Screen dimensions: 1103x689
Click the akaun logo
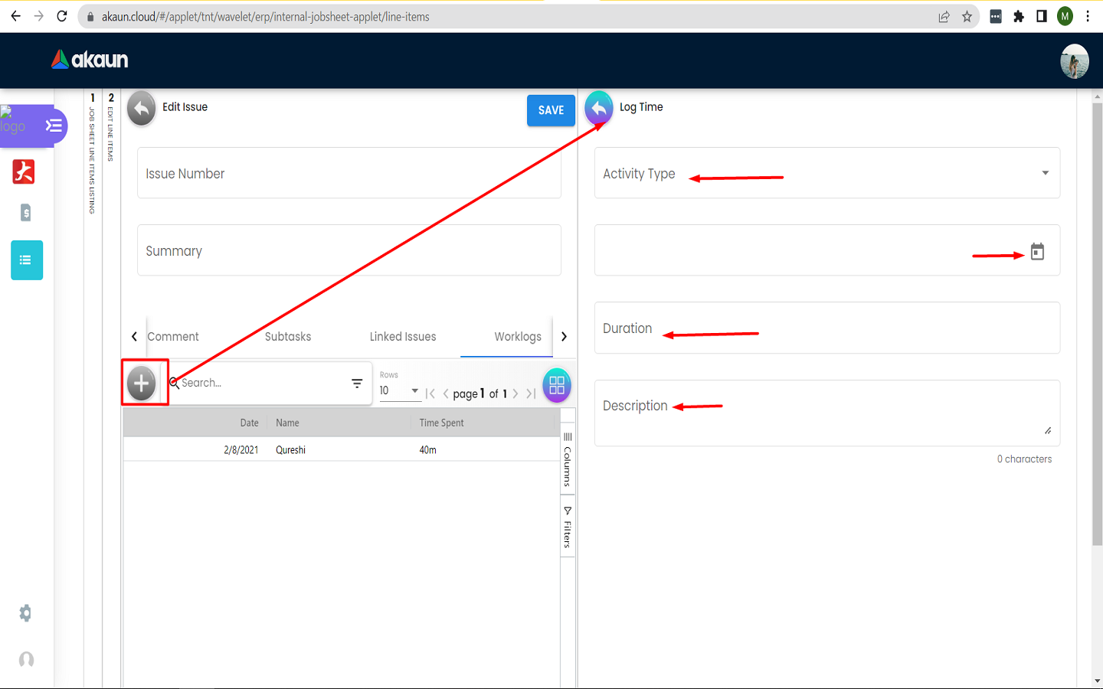(x=90, y=60)
